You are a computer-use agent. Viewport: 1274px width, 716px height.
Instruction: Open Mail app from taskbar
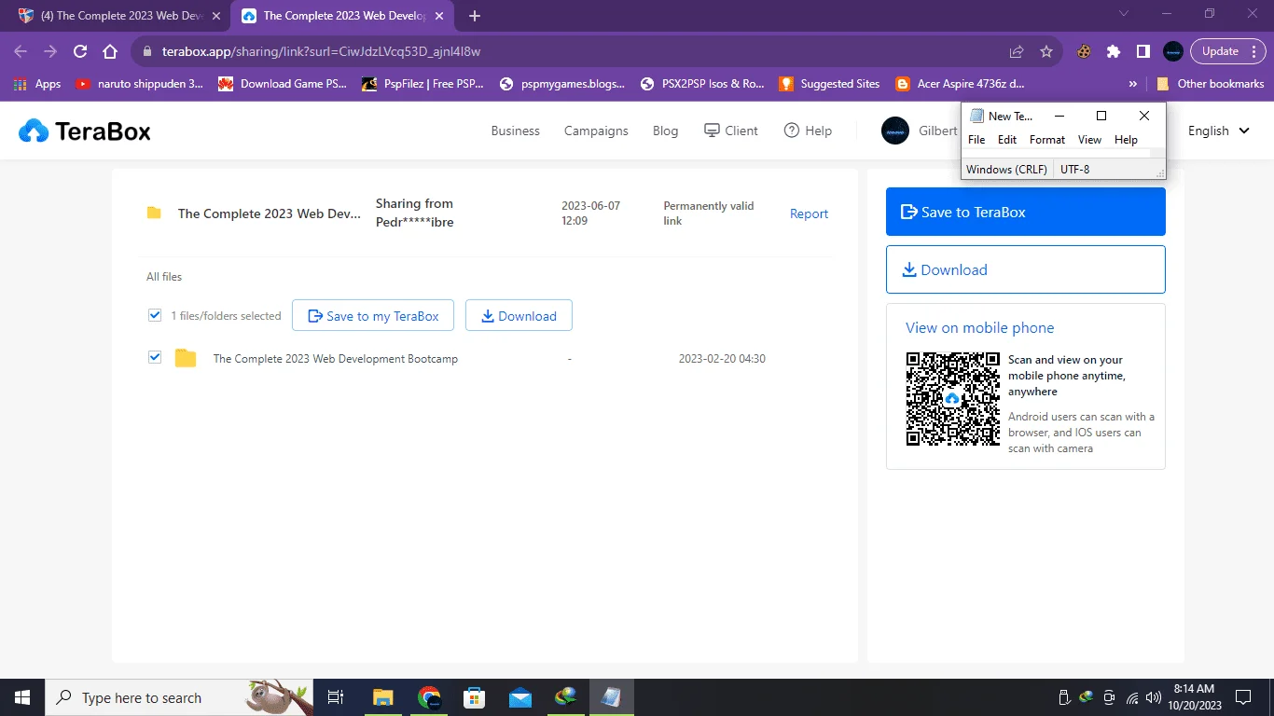(x=520, y=697)
